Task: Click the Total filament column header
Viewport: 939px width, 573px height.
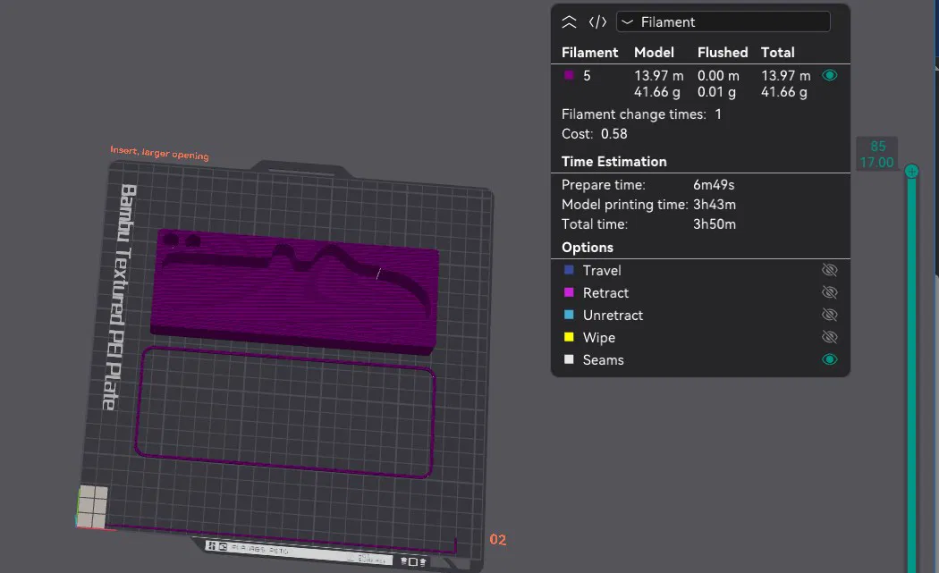Action: click(x=777, y=53)
